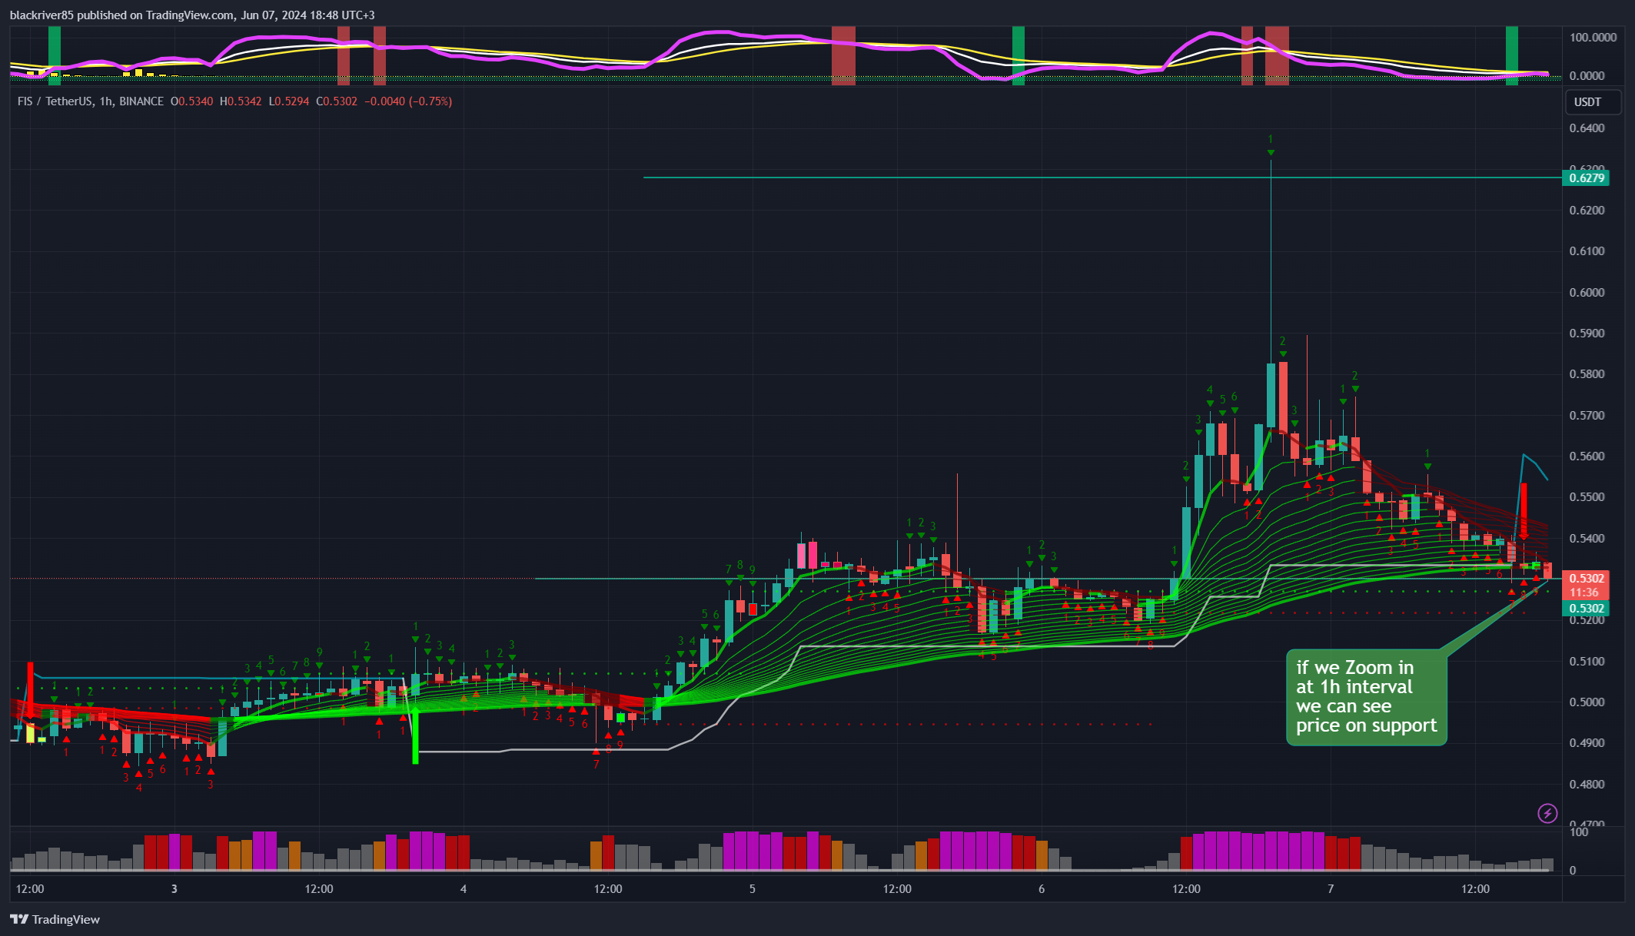Click the 0.5100 price axis label
The height and width of the screenshot is (936, 1635).
[x=1587, y=662]
